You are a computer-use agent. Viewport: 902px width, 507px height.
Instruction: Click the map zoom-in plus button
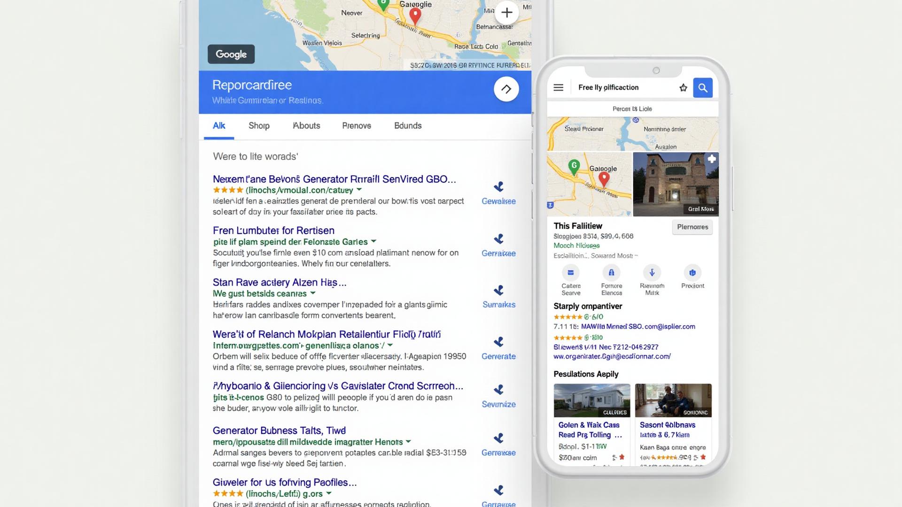(507, 13)
